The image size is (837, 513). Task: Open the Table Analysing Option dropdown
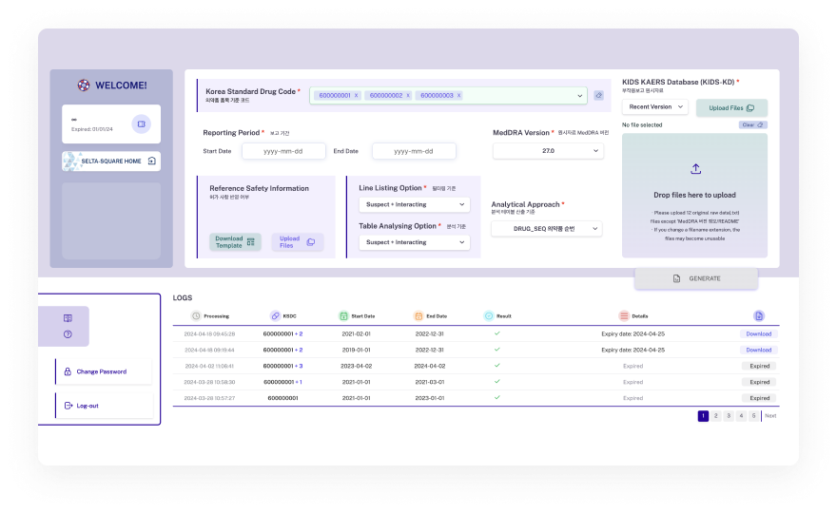point(415,242)
